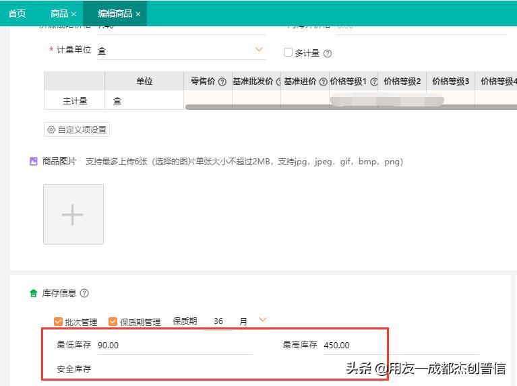
Task: Click the 库存信息 house icon
Action: 33,293
